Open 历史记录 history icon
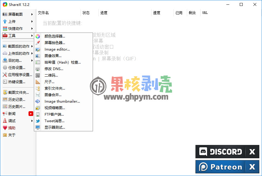This screenshot has height=176, width=262. [x=5, y=99]
